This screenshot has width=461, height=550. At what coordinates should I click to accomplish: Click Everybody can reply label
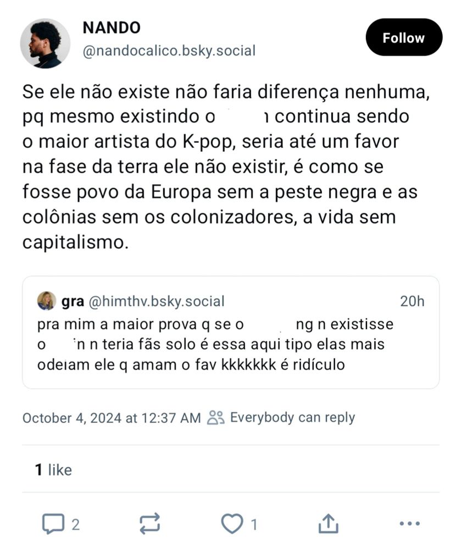(292, 418)
